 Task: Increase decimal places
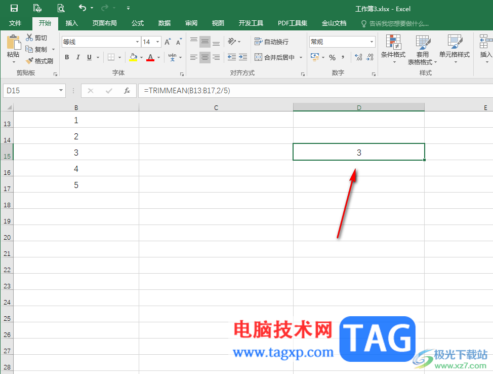[x=358, y=57]
